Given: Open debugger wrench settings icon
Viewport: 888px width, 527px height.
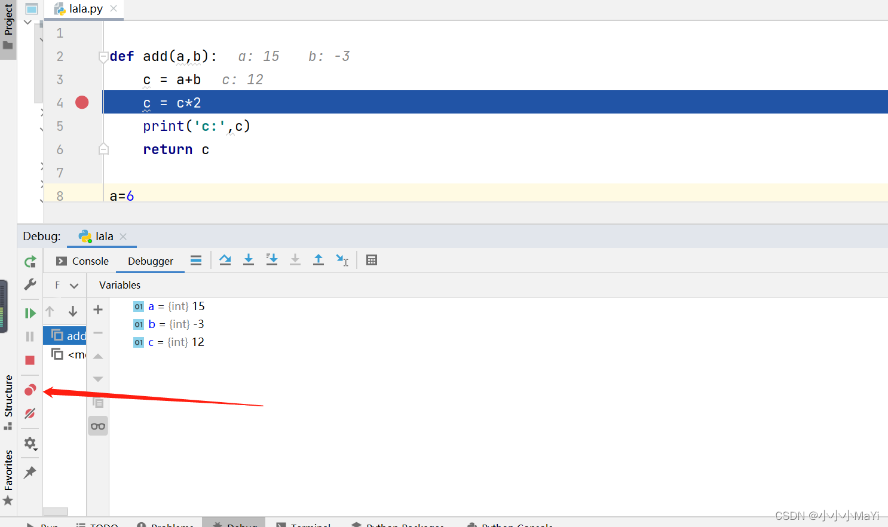Looking at the screenshot, I should (30, 284).
